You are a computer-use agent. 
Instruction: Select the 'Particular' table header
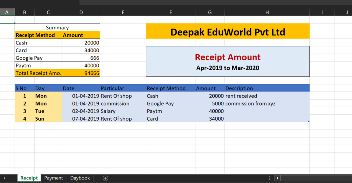(123, 88)
